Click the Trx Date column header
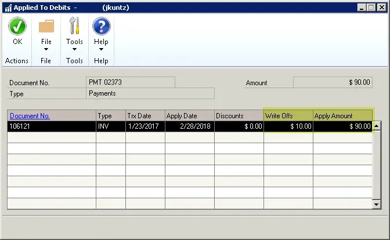The height and width of the screenshot is (240, 390). click(145, 116)
